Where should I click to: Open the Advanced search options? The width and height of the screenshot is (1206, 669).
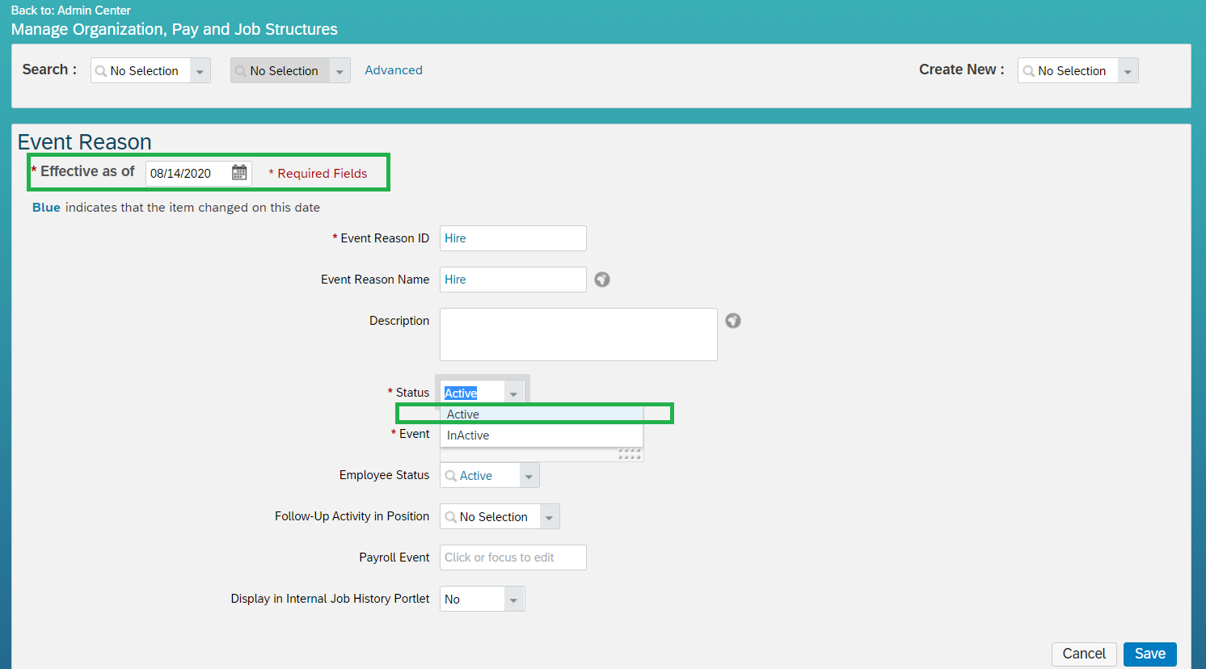394,70
